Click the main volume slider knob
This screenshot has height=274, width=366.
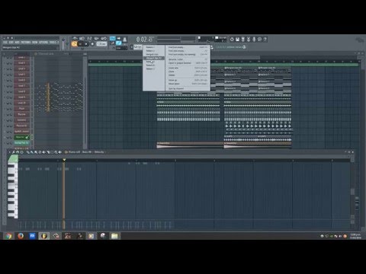[x=63, y=40]
